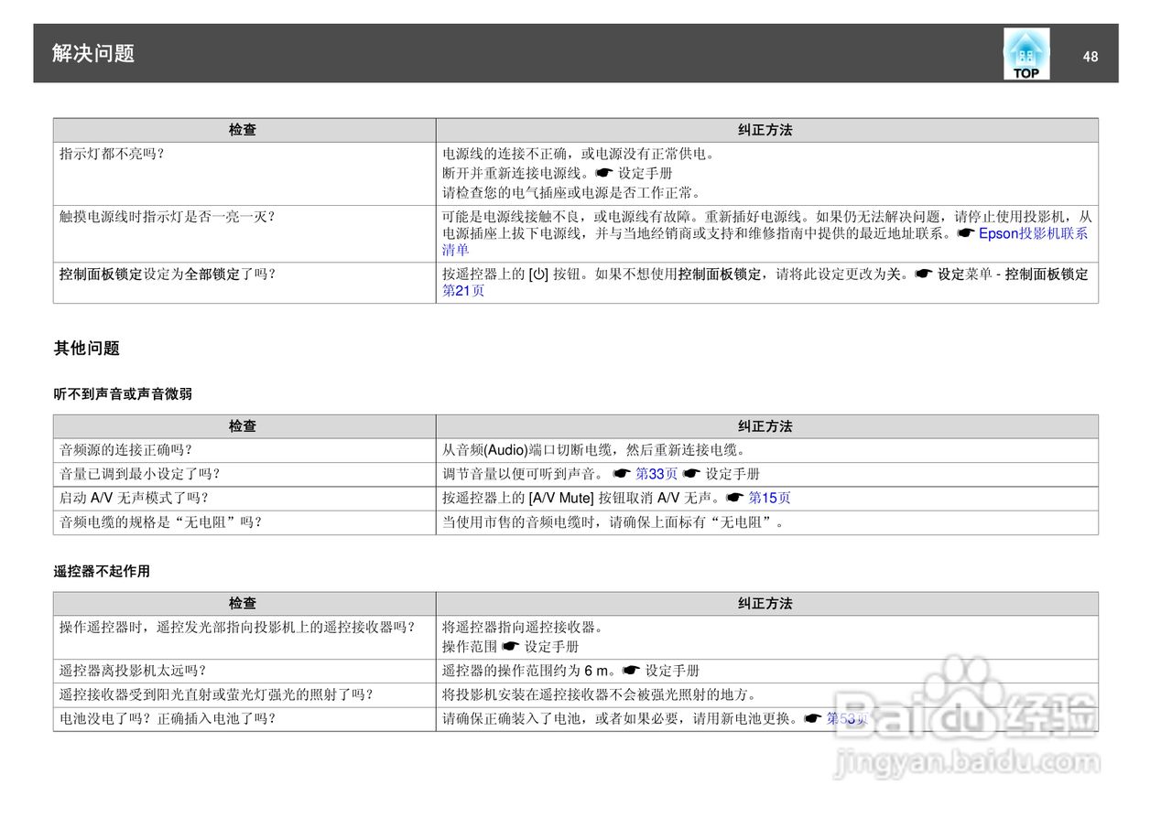This screenshot has height=828, width=1172.
Task: Click 检查 header in the remote control table
Action: point(244,604)
